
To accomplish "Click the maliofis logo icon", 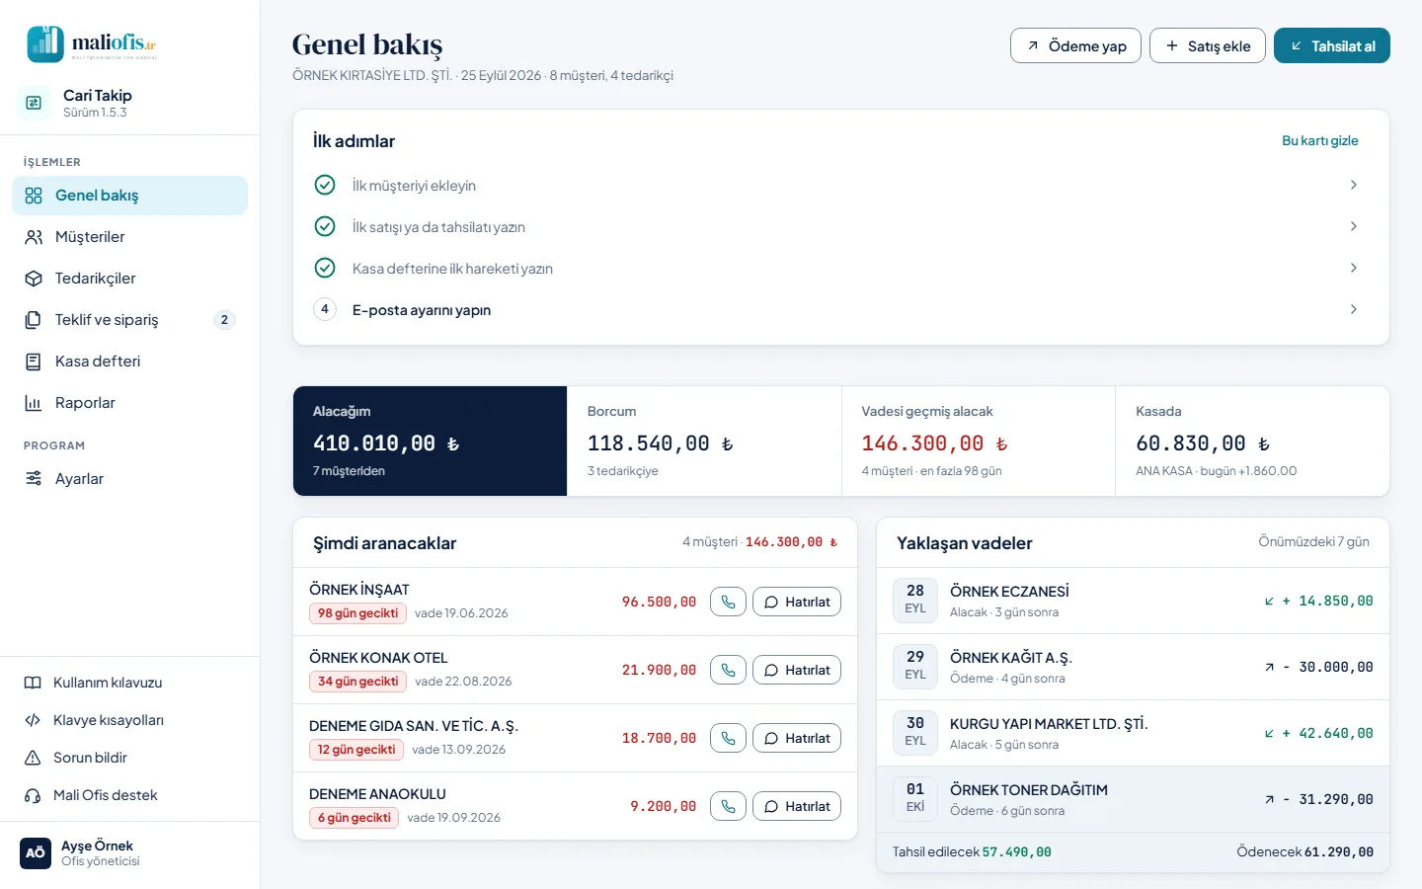I will 45,44.
